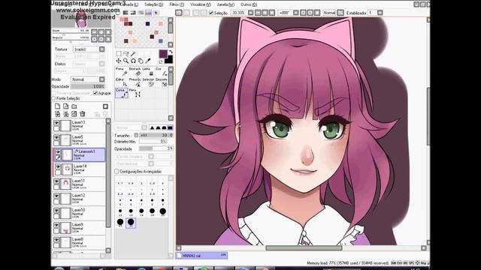Choose the Cor linework color tool

(162, 72)
